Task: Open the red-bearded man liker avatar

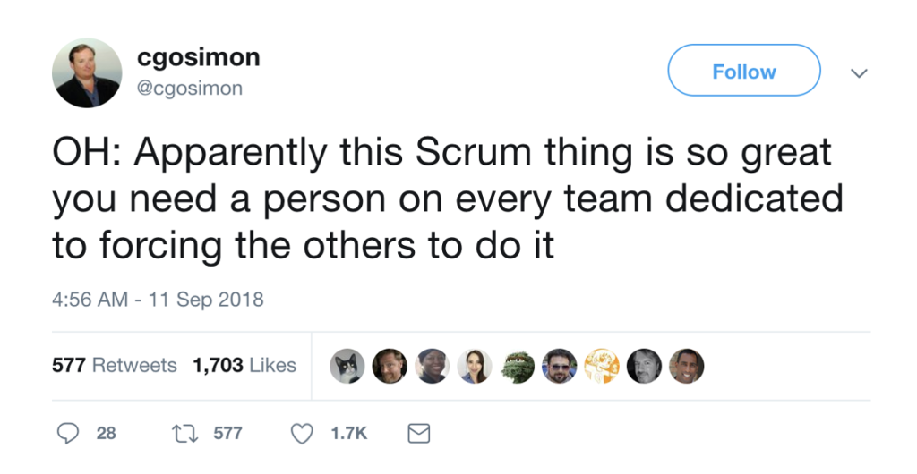Action: 390,366
